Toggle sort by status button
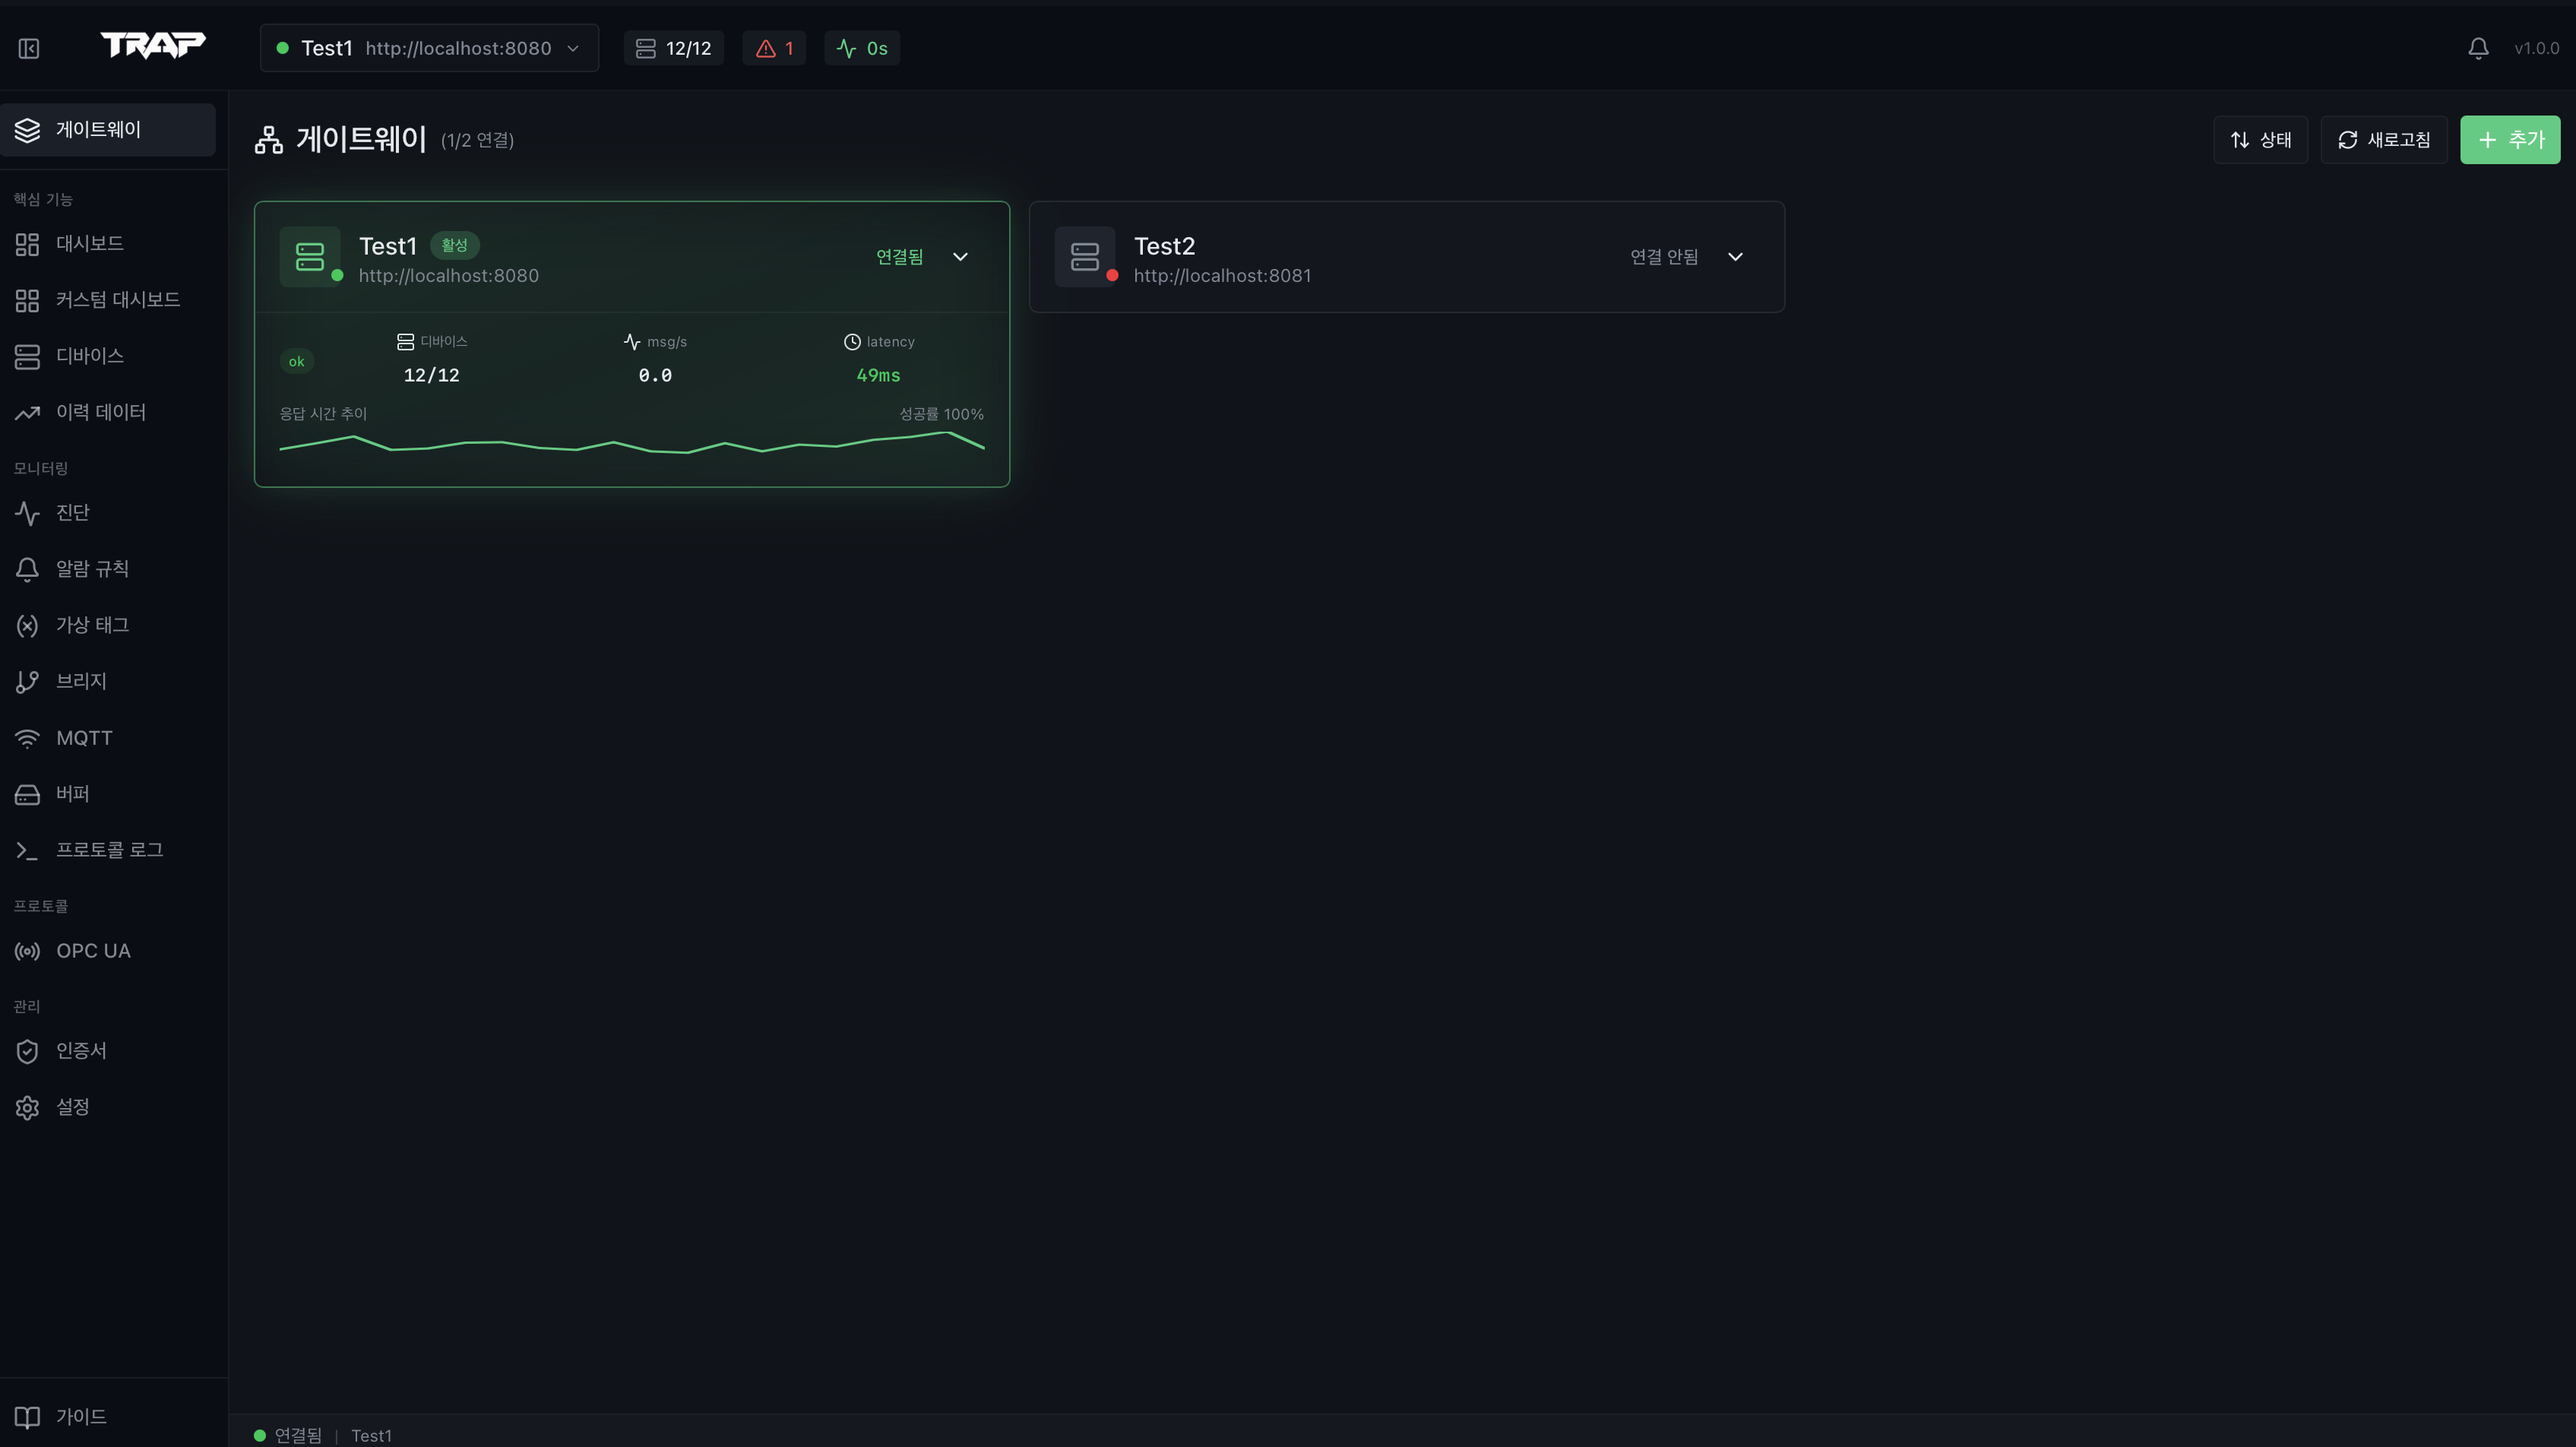Image resolution: width=2576 pixels, height=1447 pixels. pos(2260,140)
